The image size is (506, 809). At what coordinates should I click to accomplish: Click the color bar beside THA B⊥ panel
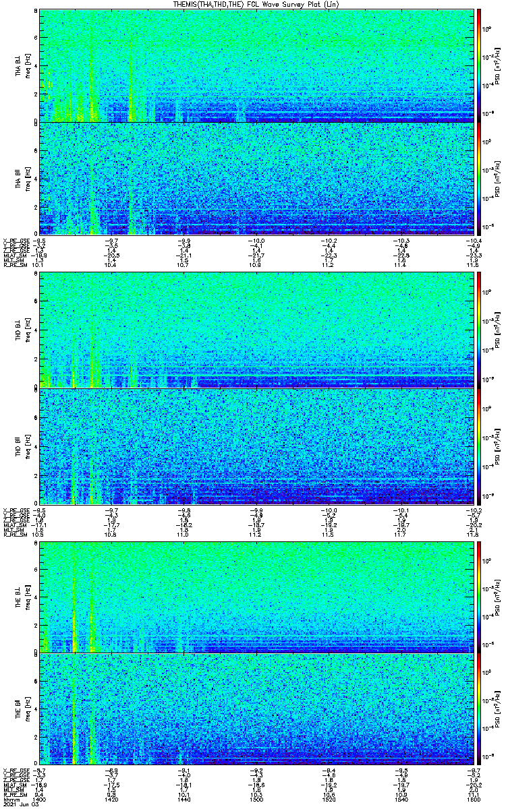(x=480, y=65)
